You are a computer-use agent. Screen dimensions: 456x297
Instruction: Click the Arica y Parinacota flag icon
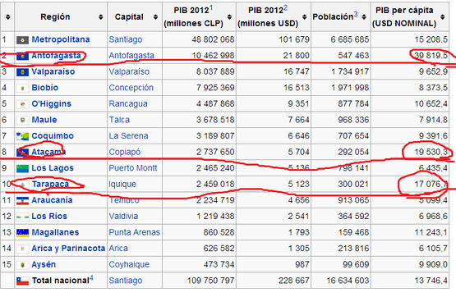(x=22, y=249)
